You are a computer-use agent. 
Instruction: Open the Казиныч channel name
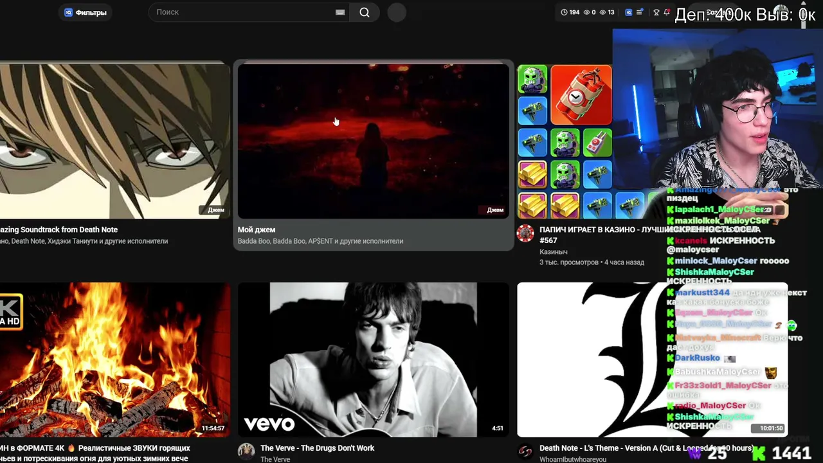pos(554,251)
